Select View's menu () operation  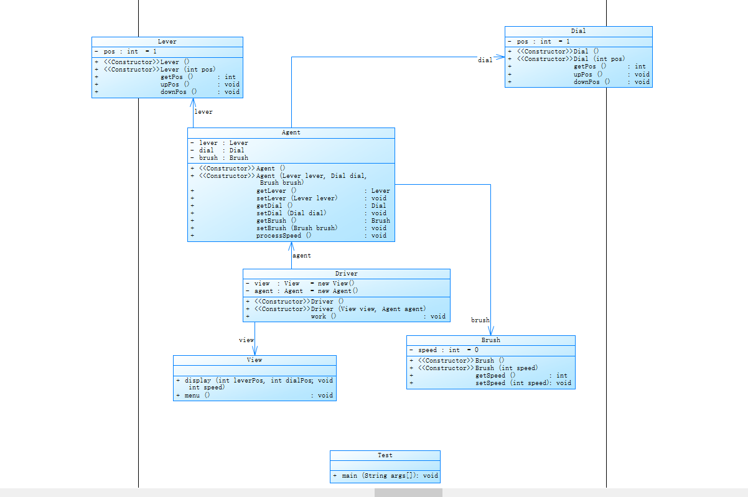tap(255, 396)
